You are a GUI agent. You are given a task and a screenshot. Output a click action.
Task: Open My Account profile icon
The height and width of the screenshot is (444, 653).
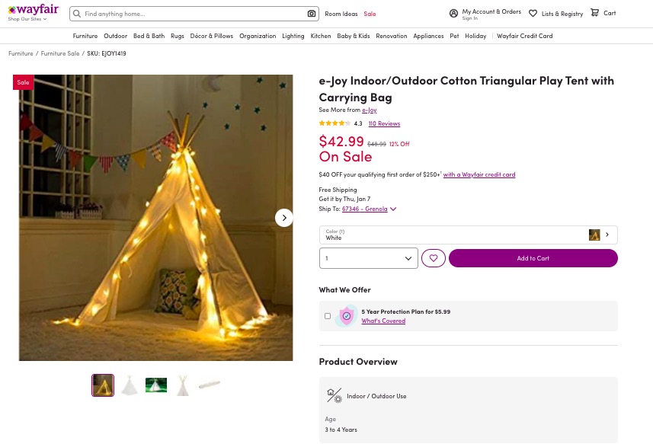453,13
